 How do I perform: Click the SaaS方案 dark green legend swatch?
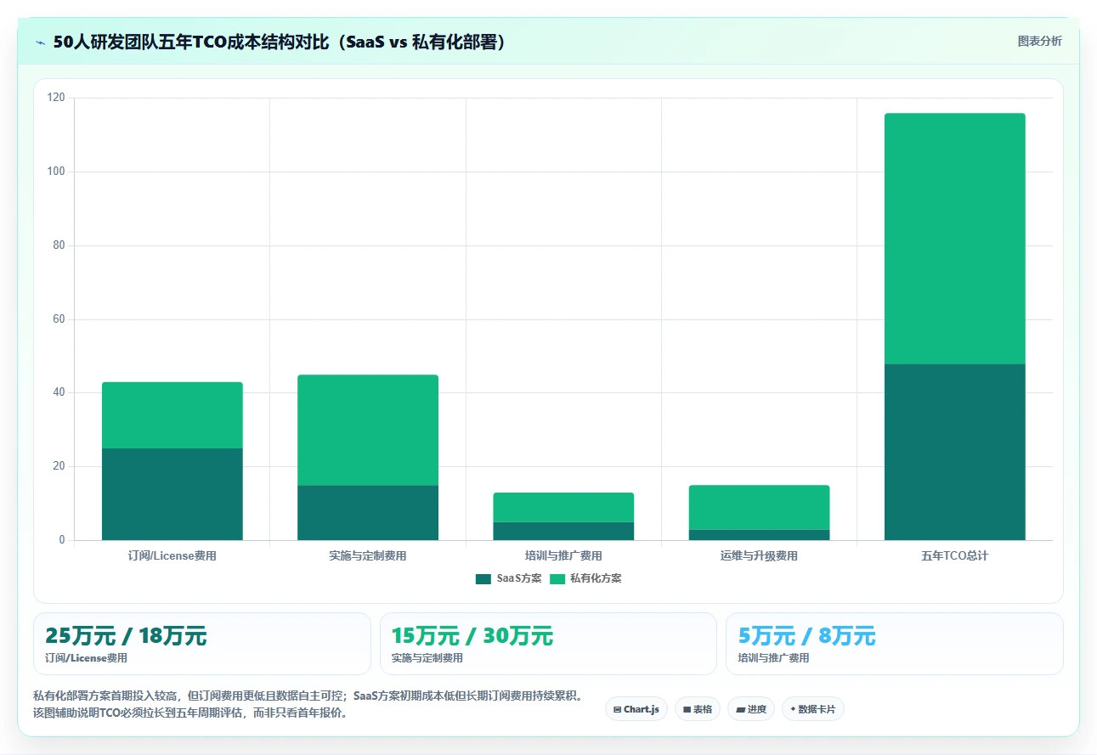483,579
